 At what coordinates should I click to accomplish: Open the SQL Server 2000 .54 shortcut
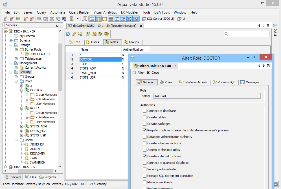(159, 19)
